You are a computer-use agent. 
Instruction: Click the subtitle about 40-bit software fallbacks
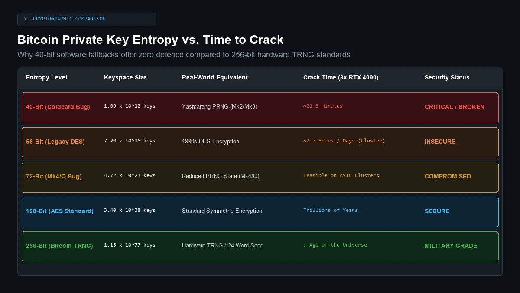point(184,55)
